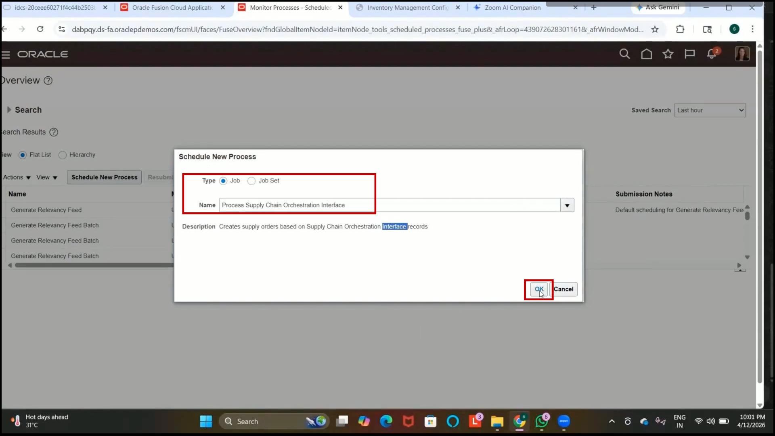Click OK in Schedule New Process dialog
This screenshot has height=436, width=775.
pos(539,289)
